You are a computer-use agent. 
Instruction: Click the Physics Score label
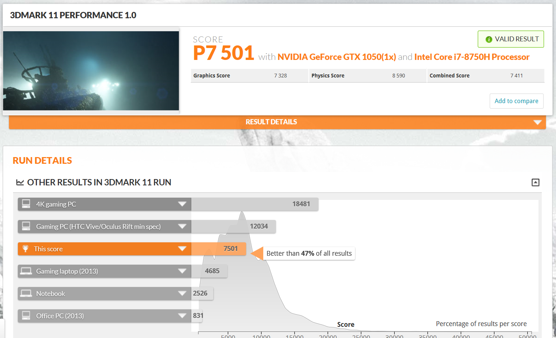click(328, 76)
